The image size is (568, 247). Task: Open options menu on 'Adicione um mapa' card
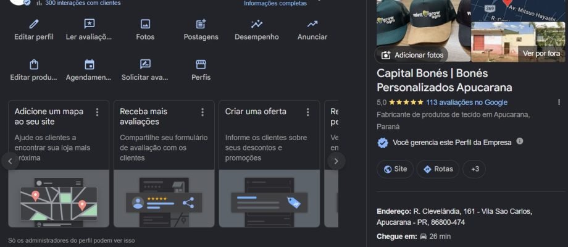[x=97, y=112]
